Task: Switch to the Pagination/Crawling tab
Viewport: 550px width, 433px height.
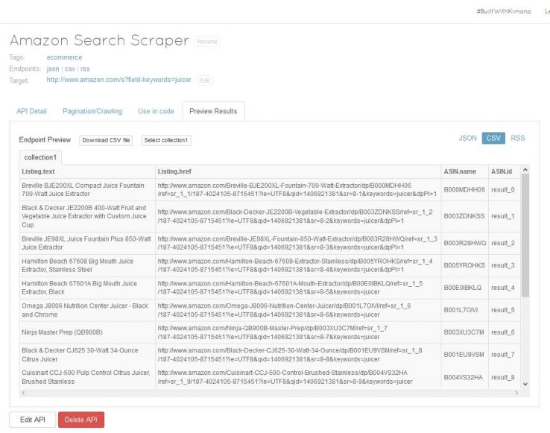Action: point(92,111)
